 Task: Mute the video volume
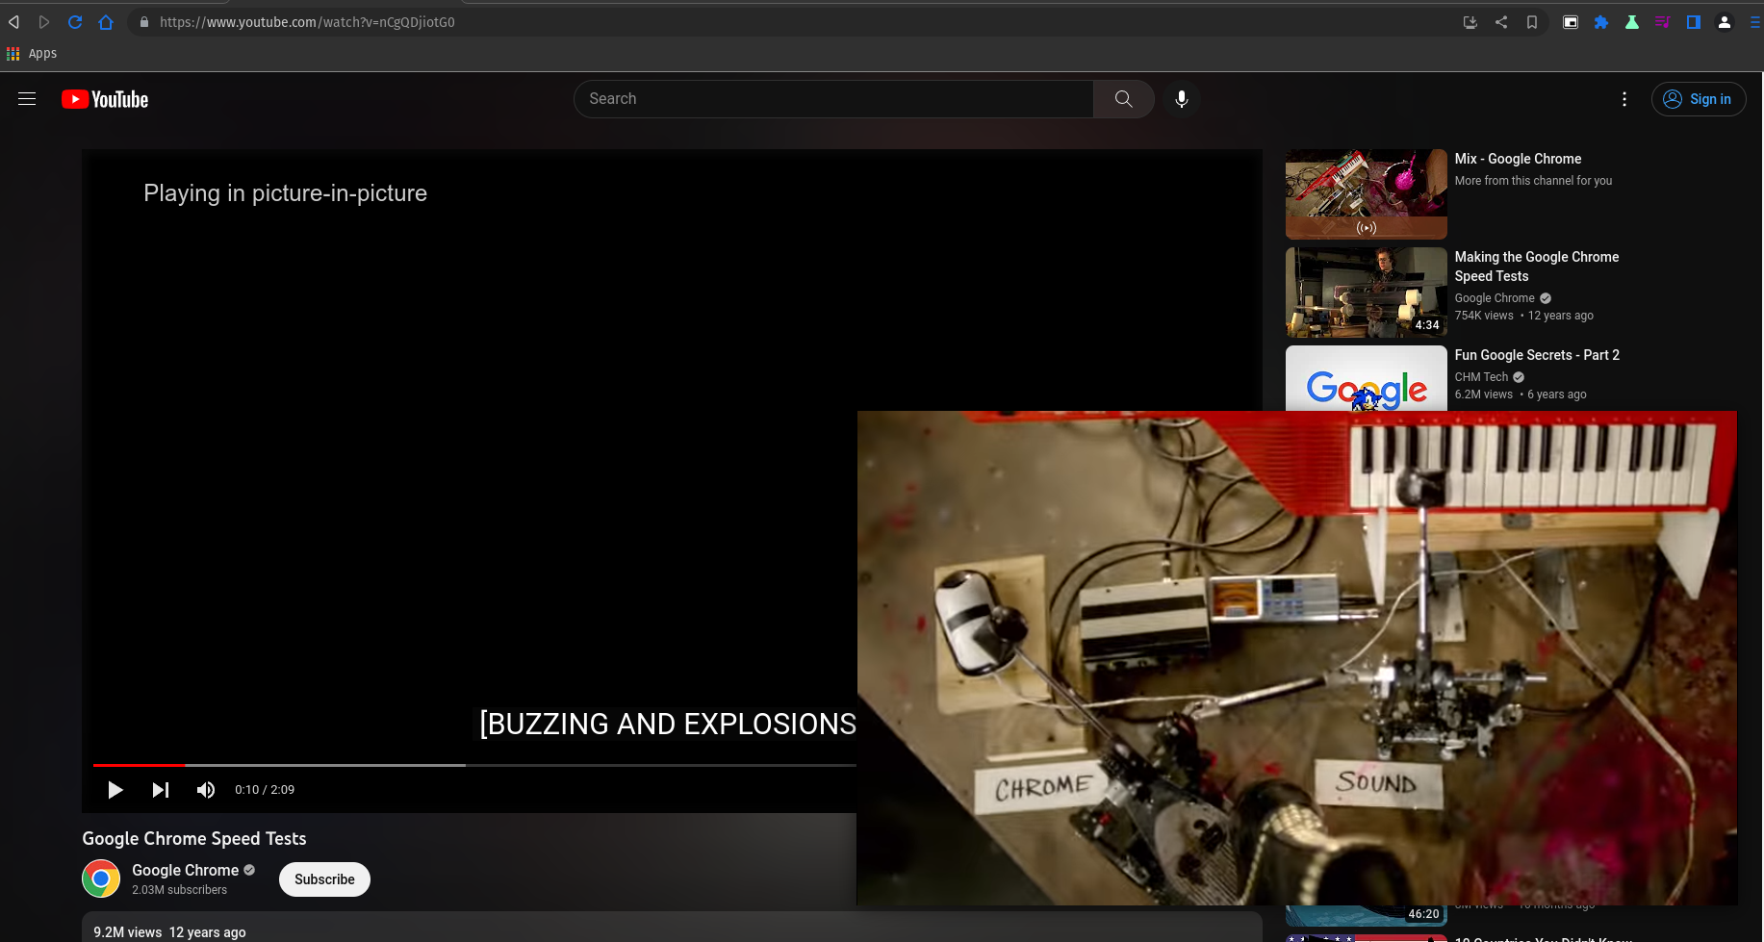coord(206,790)
